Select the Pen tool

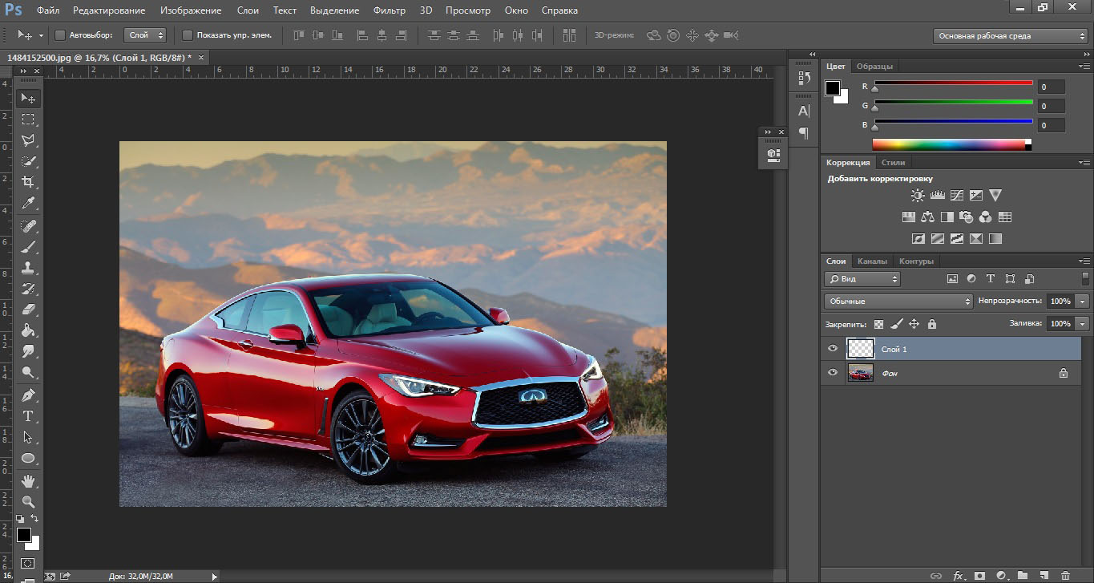tap(28, 395)
